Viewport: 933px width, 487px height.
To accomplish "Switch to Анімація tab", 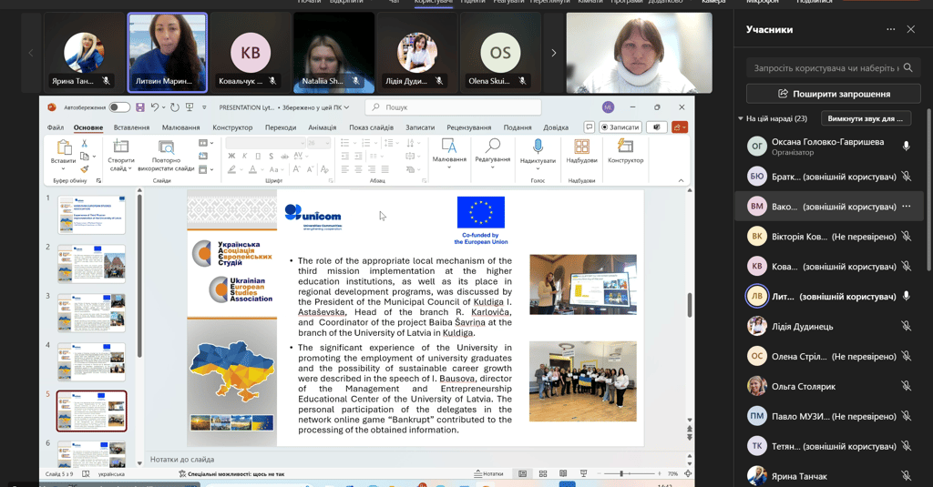I will click(x=323, y=127).
